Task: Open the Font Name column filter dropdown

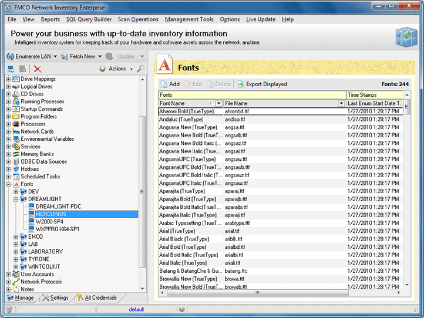Action: coord(219,103)
